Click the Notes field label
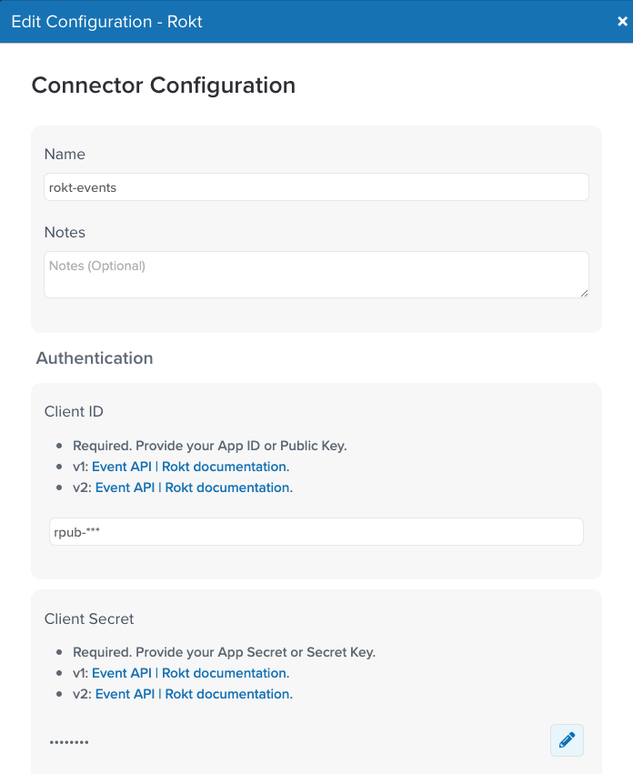Screen dimensions: 633x774 point(65,232)
